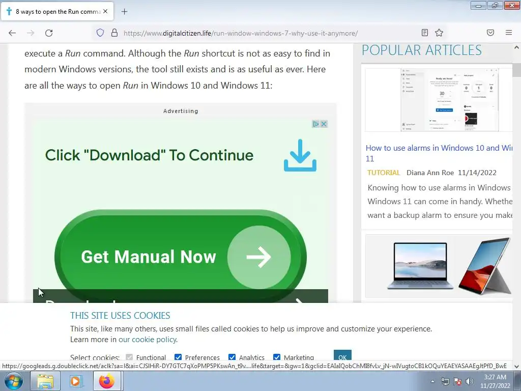Show hidden system tray icons arrow
This screenshot has width=521, height=391.
[x=432, y=381]
